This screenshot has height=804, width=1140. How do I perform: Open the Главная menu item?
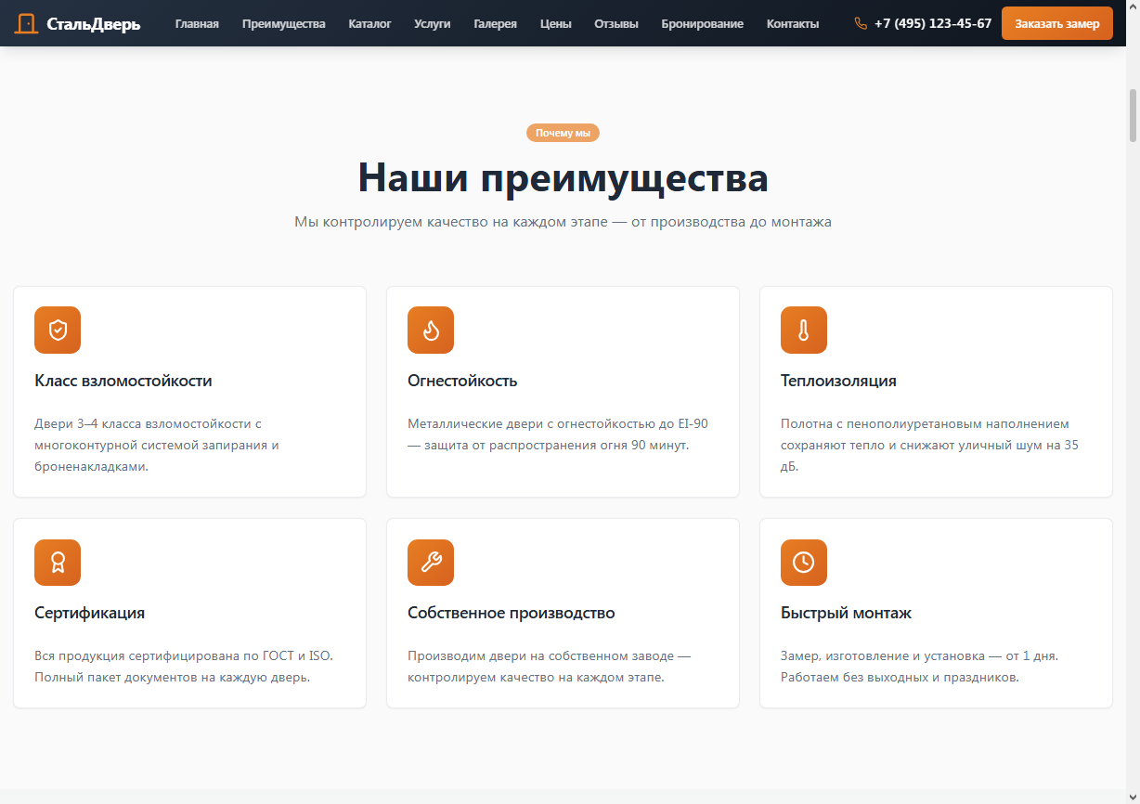point(197,23)
